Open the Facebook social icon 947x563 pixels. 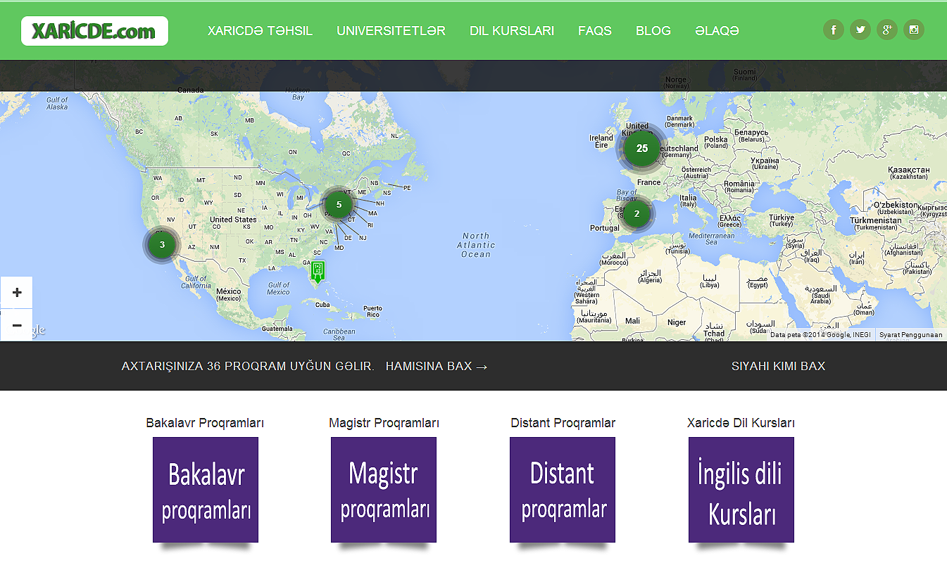coord(834,30)
